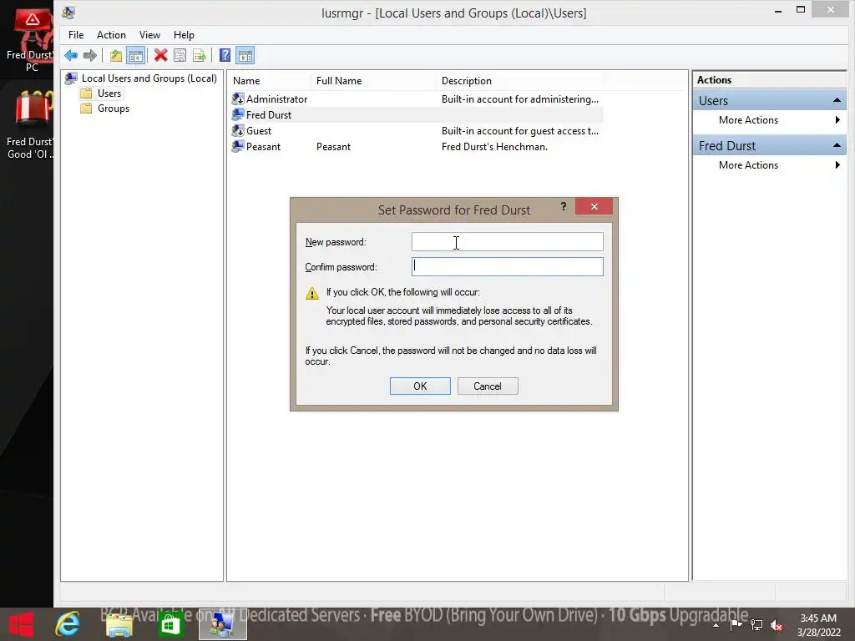Select the Users folder in tree
855x641 pixels.
click(109, 93)
